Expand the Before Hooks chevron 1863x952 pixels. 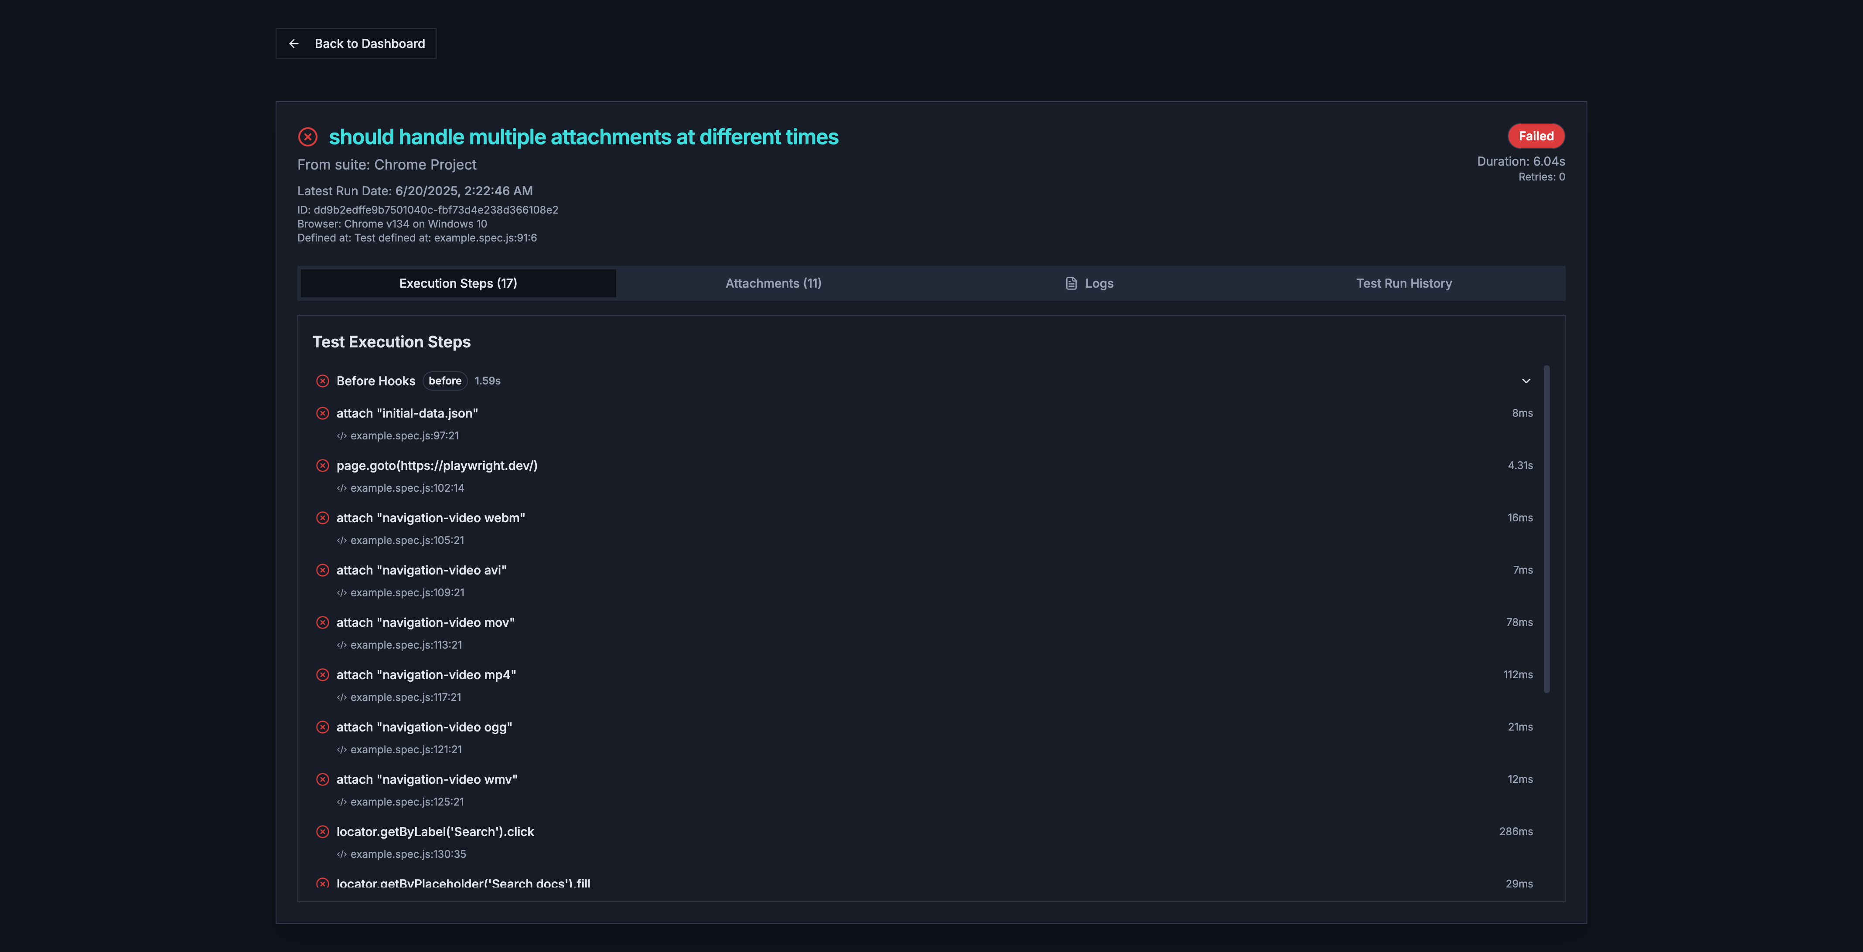pyautogui.click(x=1525, y=381)
